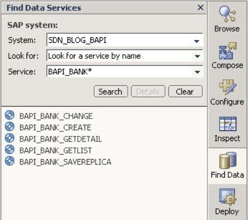Expand the Look for dropdown arrow
This screenshot has width=248, height=220.
[197, 56]
